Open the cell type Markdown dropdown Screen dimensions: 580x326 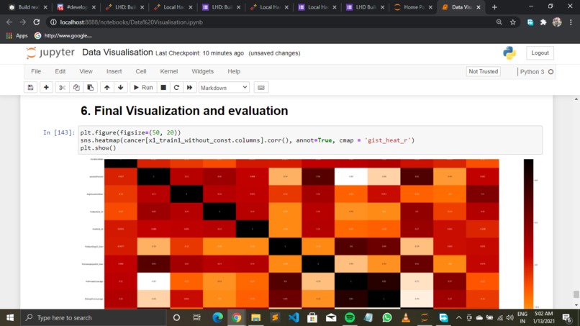coord(224,88)
